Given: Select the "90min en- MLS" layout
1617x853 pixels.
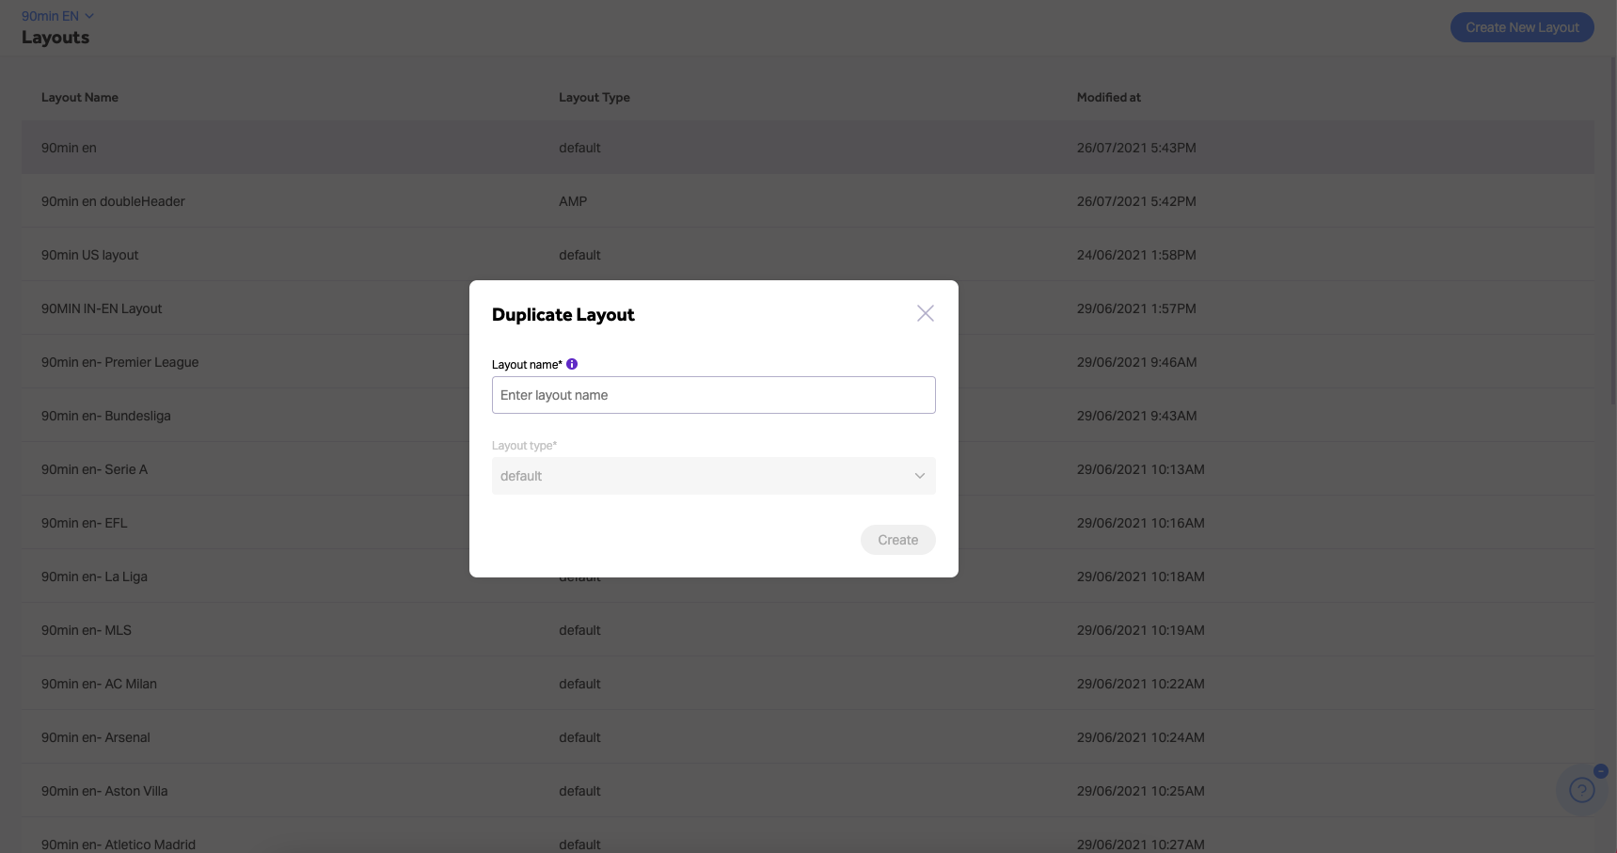Looking at the screenshot, I should point(87,630).
